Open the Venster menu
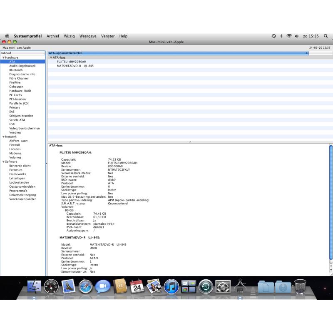The image size is (333, 333). click(108, 36)
